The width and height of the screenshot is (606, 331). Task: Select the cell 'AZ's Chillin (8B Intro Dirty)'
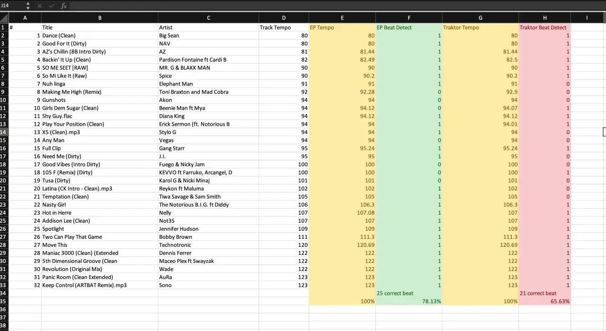100,52
